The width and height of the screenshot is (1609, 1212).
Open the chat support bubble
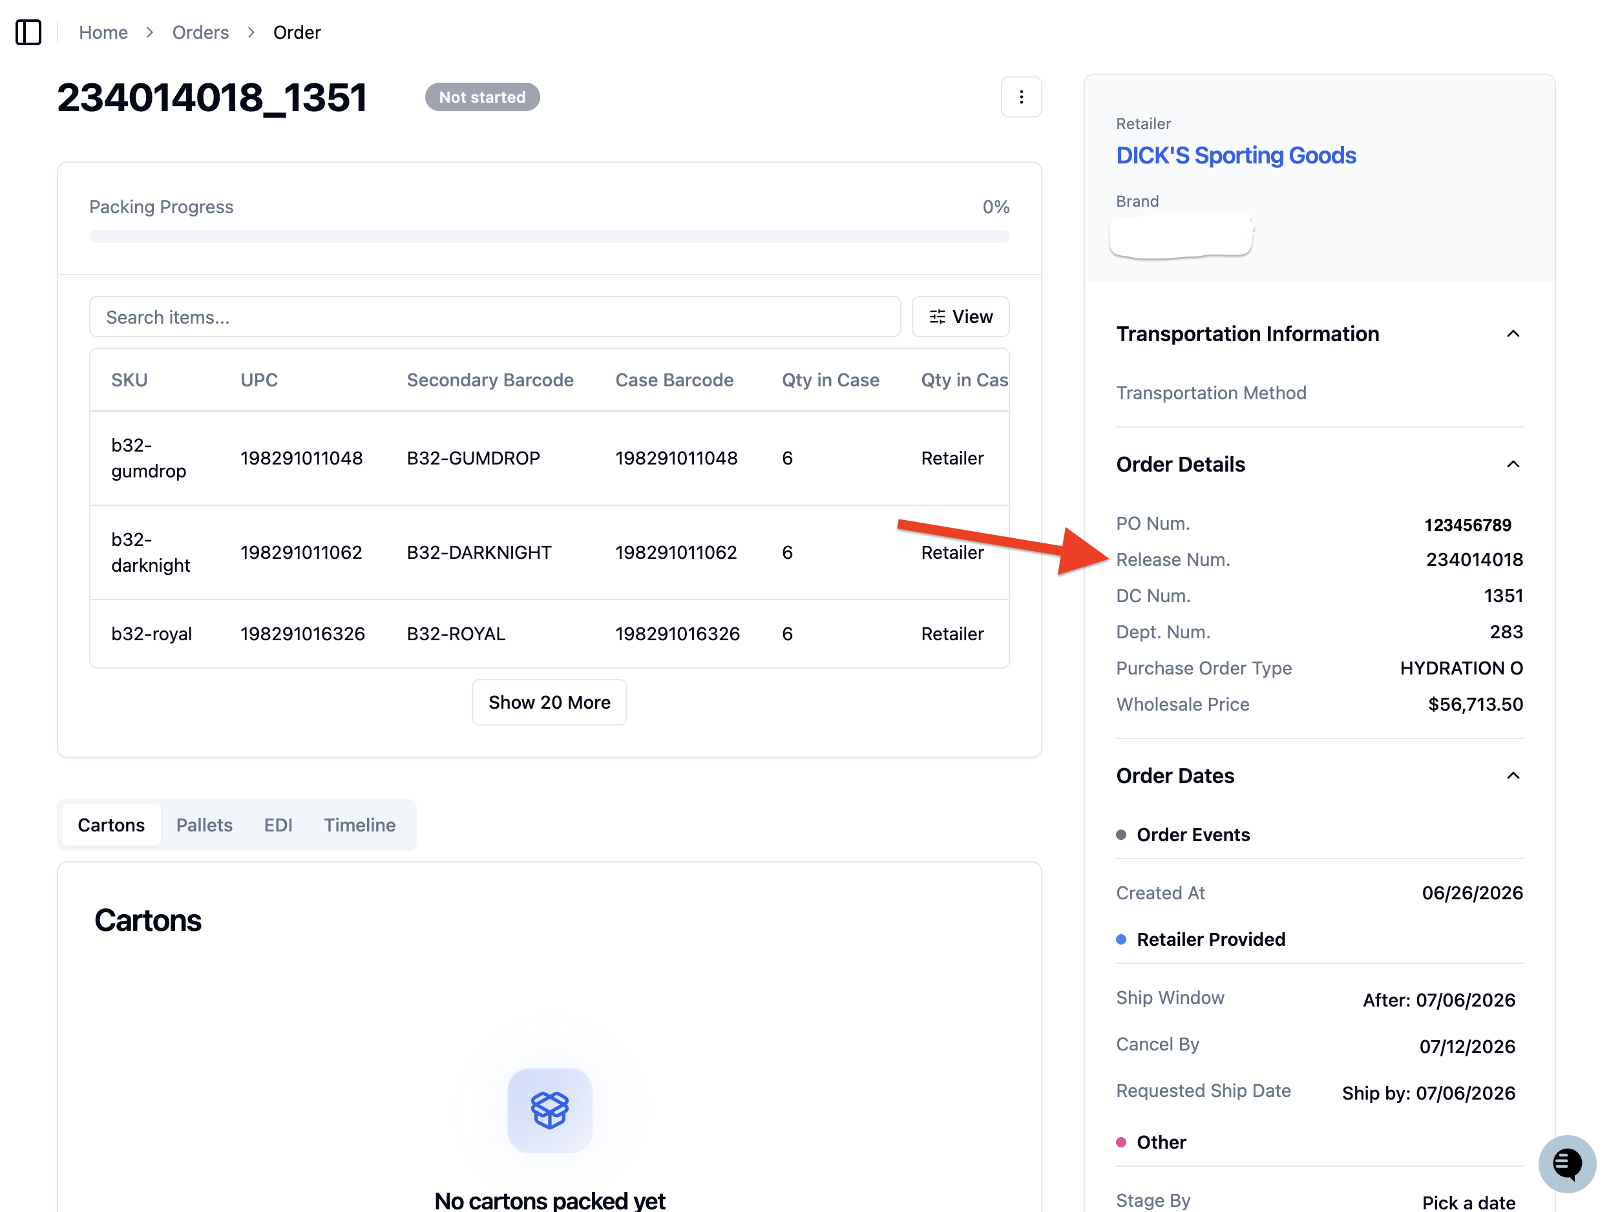[1566, 1164]
